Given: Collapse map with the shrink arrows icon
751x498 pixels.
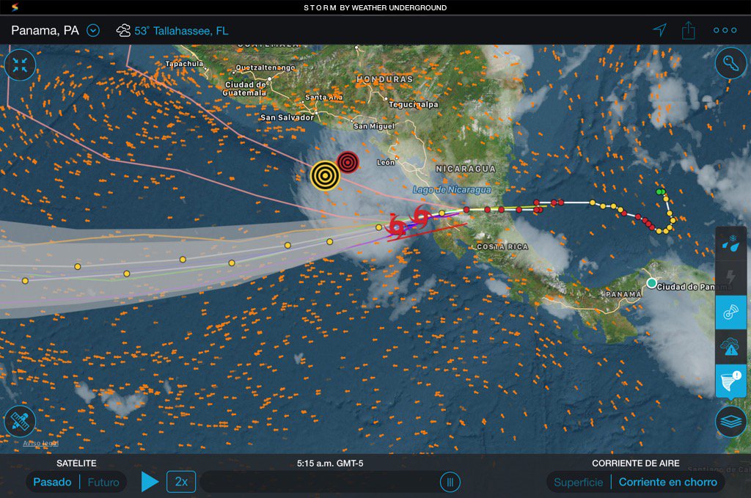Looking at the screenshot, I should coord(20,65).
